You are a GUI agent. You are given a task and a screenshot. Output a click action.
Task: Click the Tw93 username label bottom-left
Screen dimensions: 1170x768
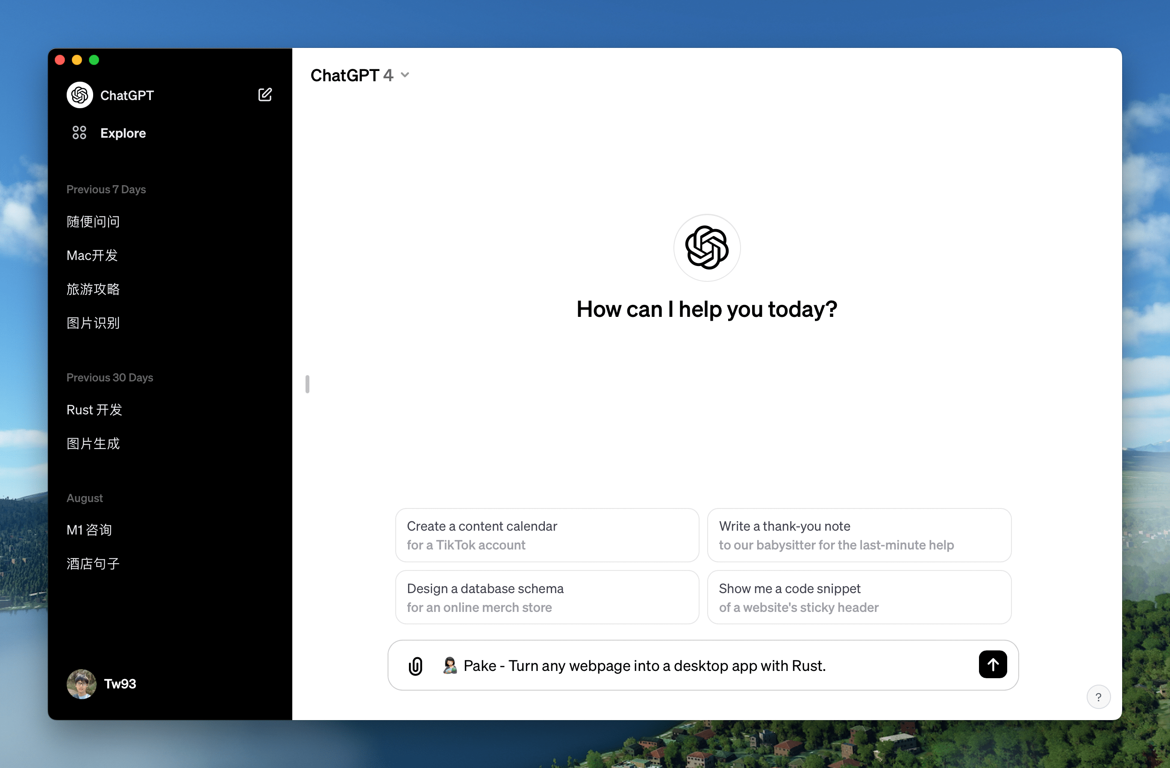coord(120,683)
